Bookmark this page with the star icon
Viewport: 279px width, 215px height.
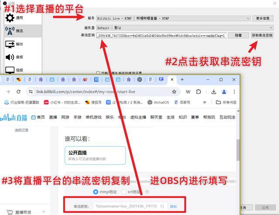tap(174, 92)
